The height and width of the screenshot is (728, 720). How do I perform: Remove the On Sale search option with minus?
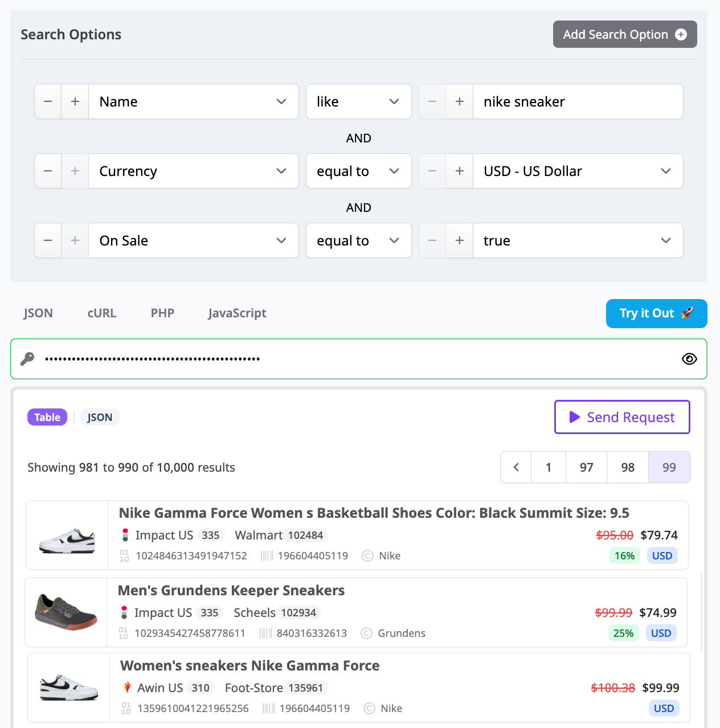coord(48,240)
